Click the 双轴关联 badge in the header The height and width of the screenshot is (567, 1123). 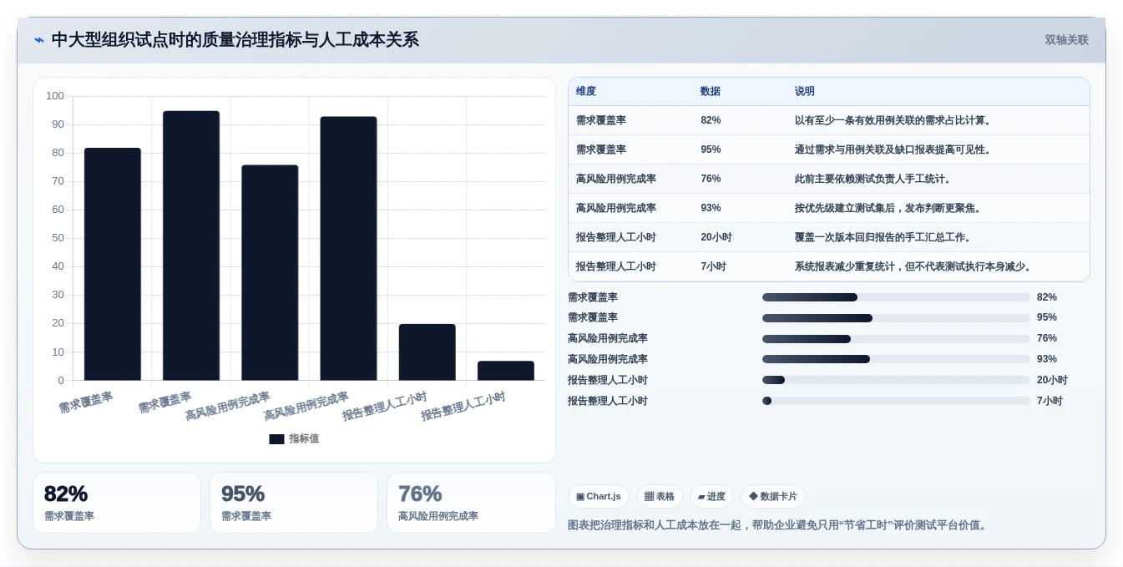coord(1066,40)
